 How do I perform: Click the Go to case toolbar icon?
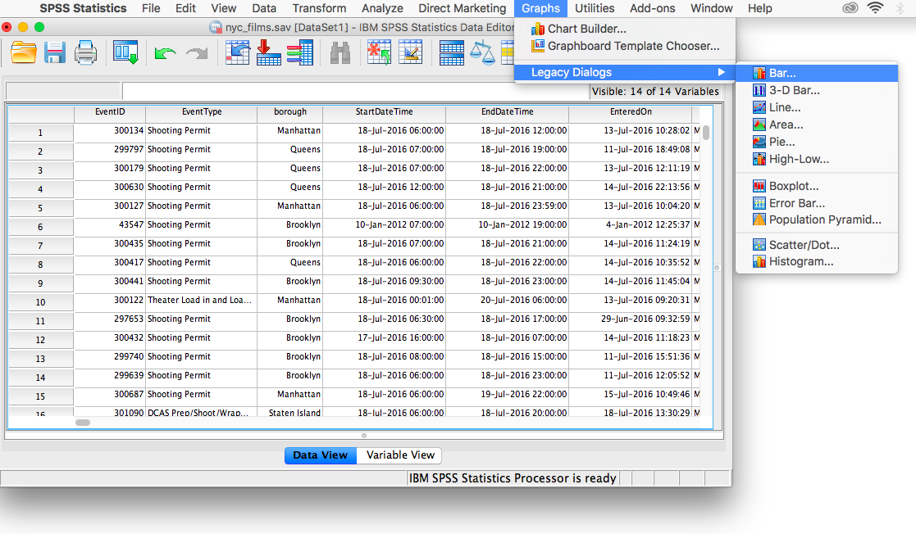[237, 52]
